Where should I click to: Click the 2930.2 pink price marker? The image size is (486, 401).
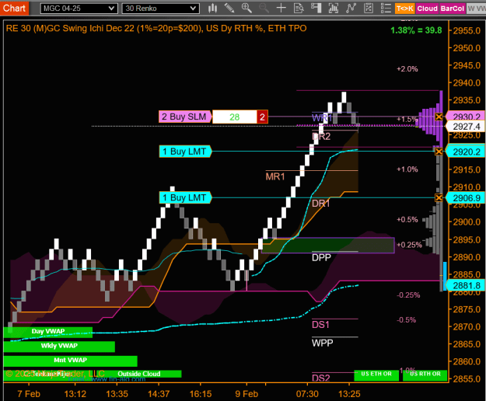coord(466,117)
